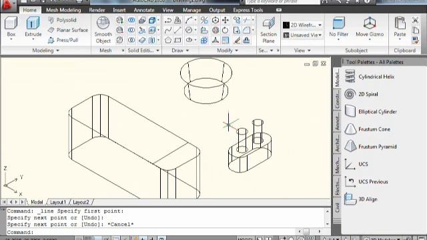Screen dimensions: 427x240
Task: Open the Mesh Modeling ribbon tab
Action: pos(63,10)
